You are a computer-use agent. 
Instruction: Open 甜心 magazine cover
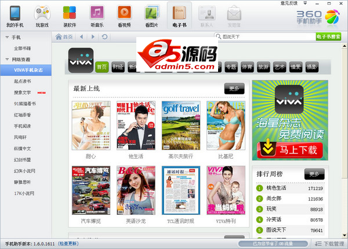tap(91, 126)
